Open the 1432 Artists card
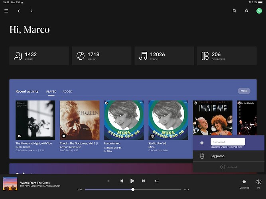 tap(39, 56)
